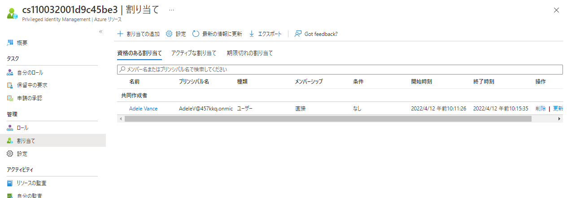
Task: Click the 種類 column header
Action: click(242, 82)
